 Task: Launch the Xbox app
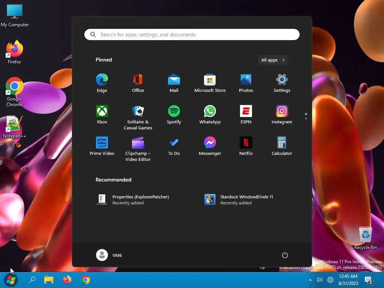click(x=102, y=115)
